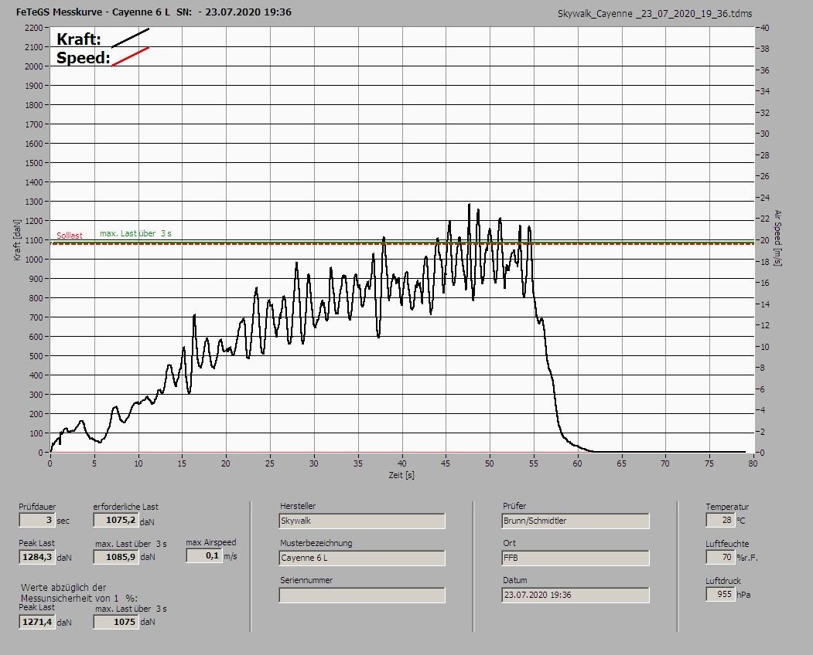
Task: Click the Luftdruck label
Action: tap(723, 581)
